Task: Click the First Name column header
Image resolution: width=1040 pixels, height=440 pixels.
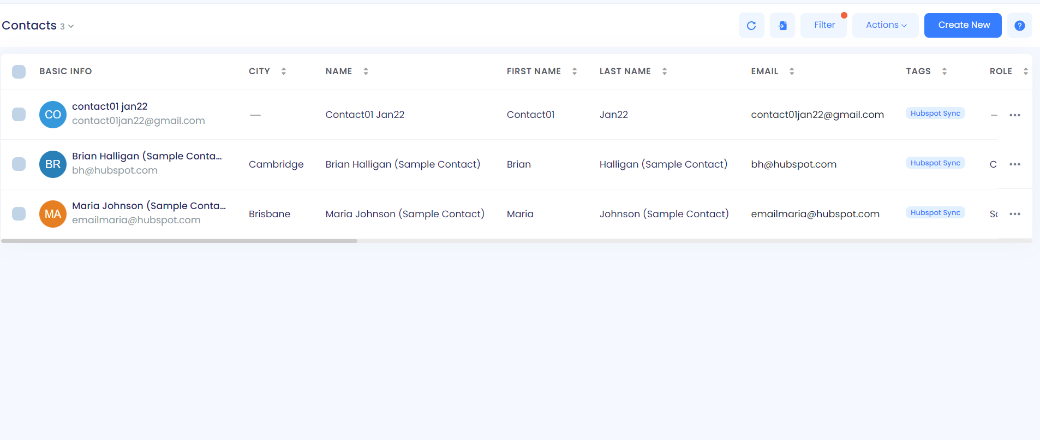Action: coord(533,72)
